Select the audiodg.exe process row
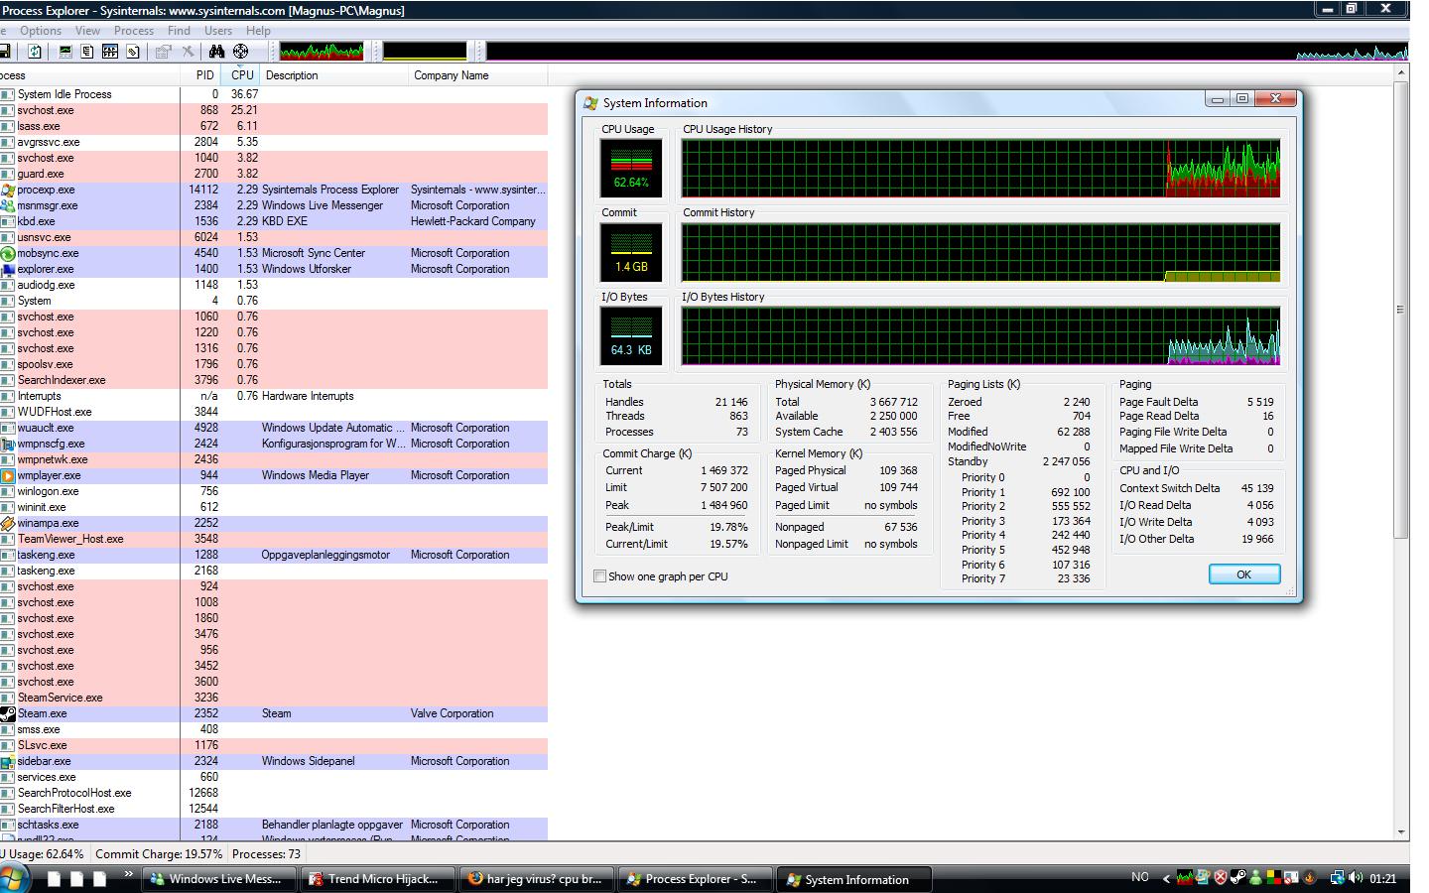The width and height of the screenshot is (1429, 893). pyautogui.click(x=274, y=285)
